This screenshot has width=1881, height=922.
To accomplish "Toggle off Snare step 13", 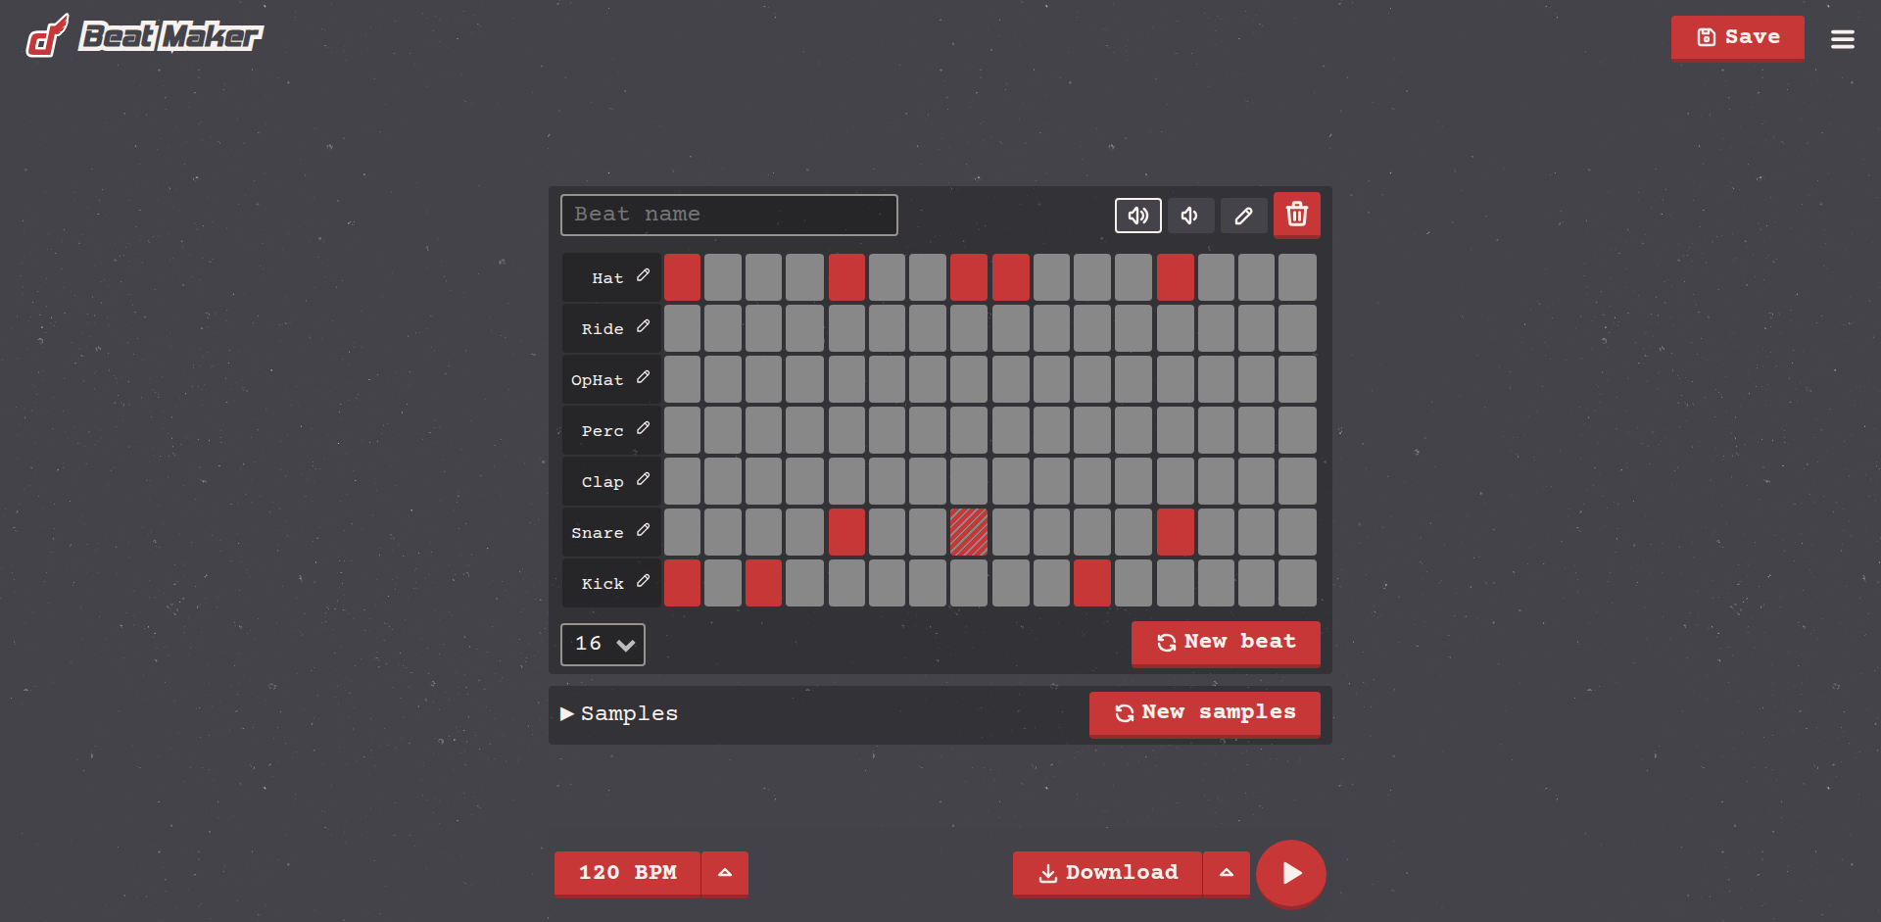I will point(1176,532).
